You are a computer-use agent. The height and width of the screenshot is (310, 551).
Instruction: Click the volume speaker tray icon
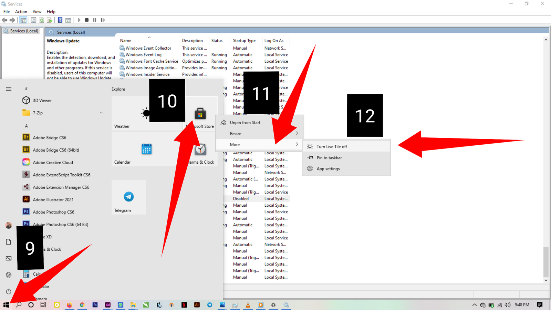pyautogui.click(x=508, y=305)
